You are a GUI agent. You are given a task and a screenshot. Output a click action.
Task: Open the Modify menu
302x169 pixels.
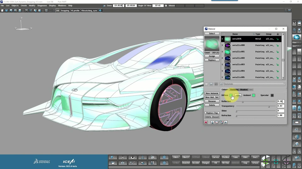pyautogui.click(x=32, y=6)
